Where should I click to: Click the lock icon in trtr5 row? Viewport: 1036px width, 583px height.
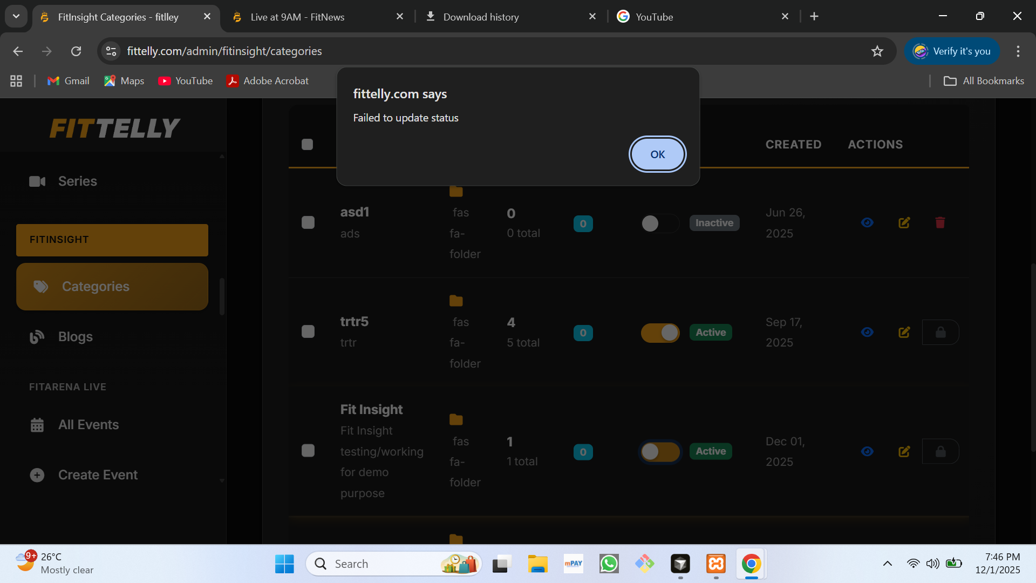(940, 333)
